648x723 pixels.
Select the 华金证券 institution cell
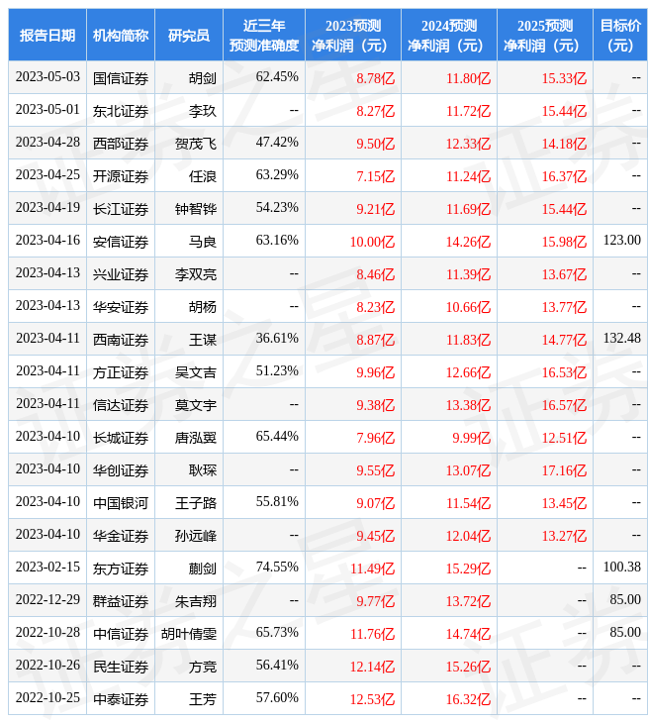(x=121, y=536)
